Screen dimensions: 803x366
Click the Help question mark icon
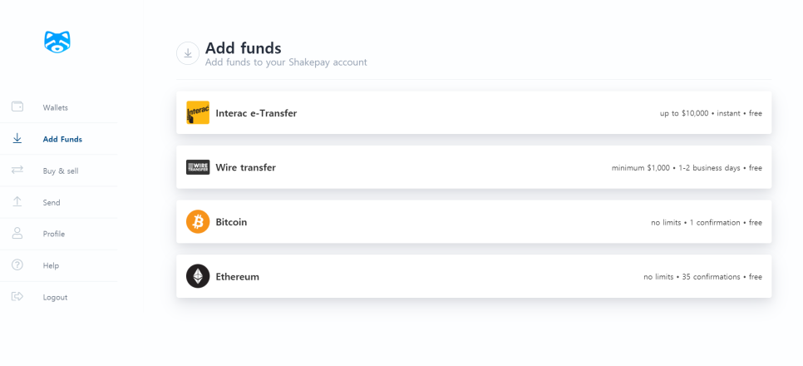17,265
